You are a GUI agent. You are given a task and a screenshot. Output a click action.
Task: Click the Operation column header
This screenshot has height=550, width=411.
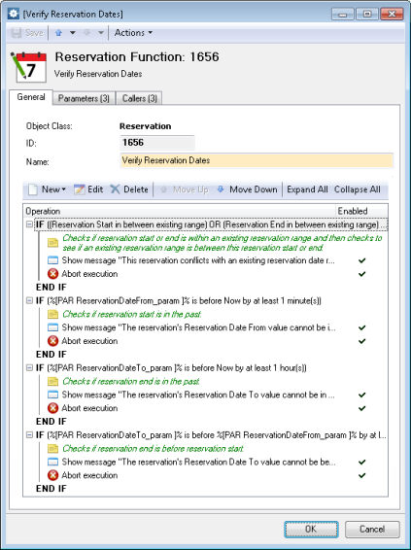pos(180,211)
